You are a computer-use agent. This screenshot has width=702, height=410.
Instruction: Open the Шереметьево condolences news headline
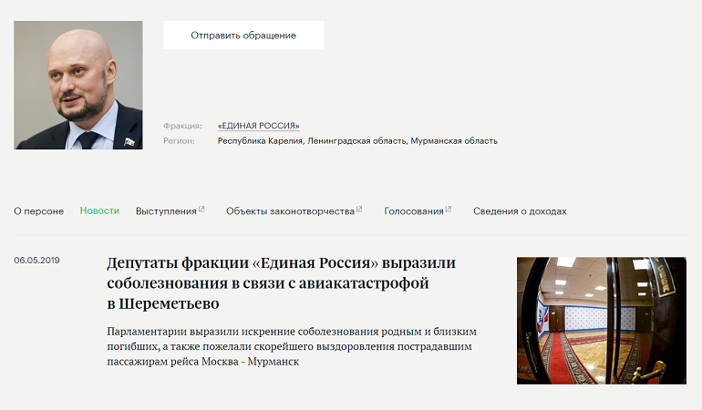[x=281, y=282]
